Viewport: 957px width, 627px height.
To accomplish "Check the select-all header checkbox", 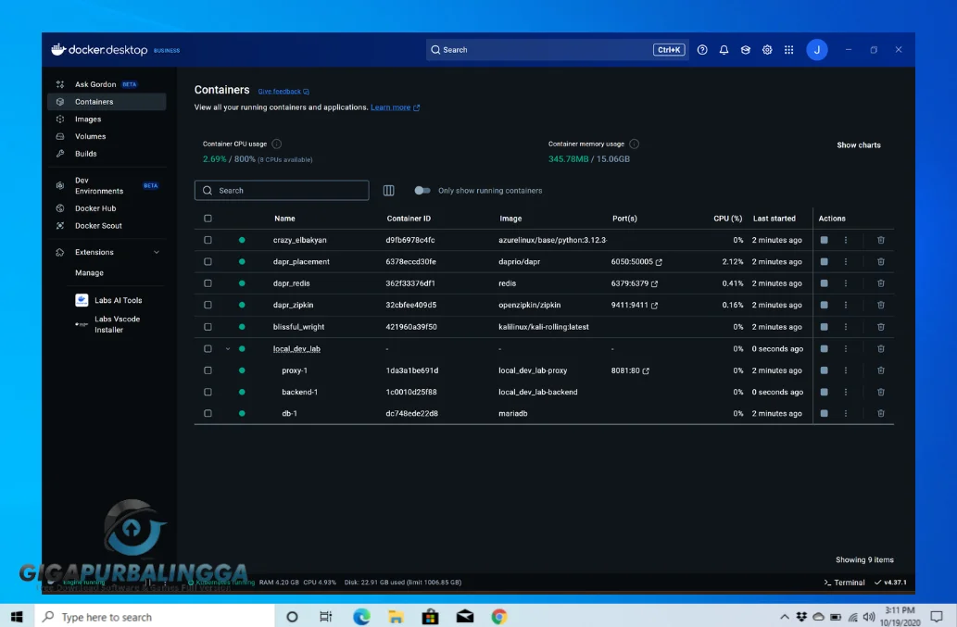I will (208, 219).
